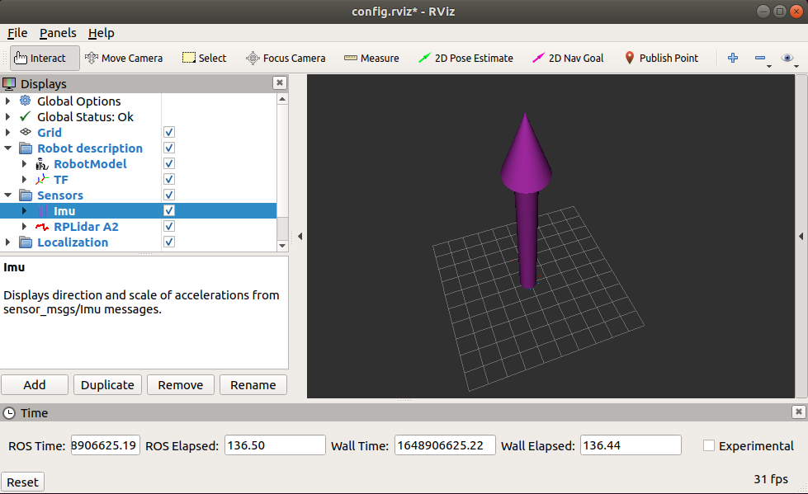The width and height of the screenshot is (808, 494).
Task: Expand the Localization folder
Action: pos(7,242)
